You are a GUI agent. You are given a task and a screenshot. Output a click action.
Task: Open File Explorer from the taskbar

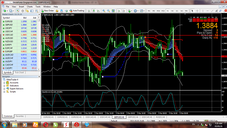tap(15, 125)
